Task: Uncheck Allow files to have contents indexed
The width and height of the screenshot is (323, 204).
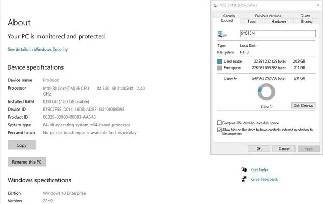Action: tap(220, 130)
